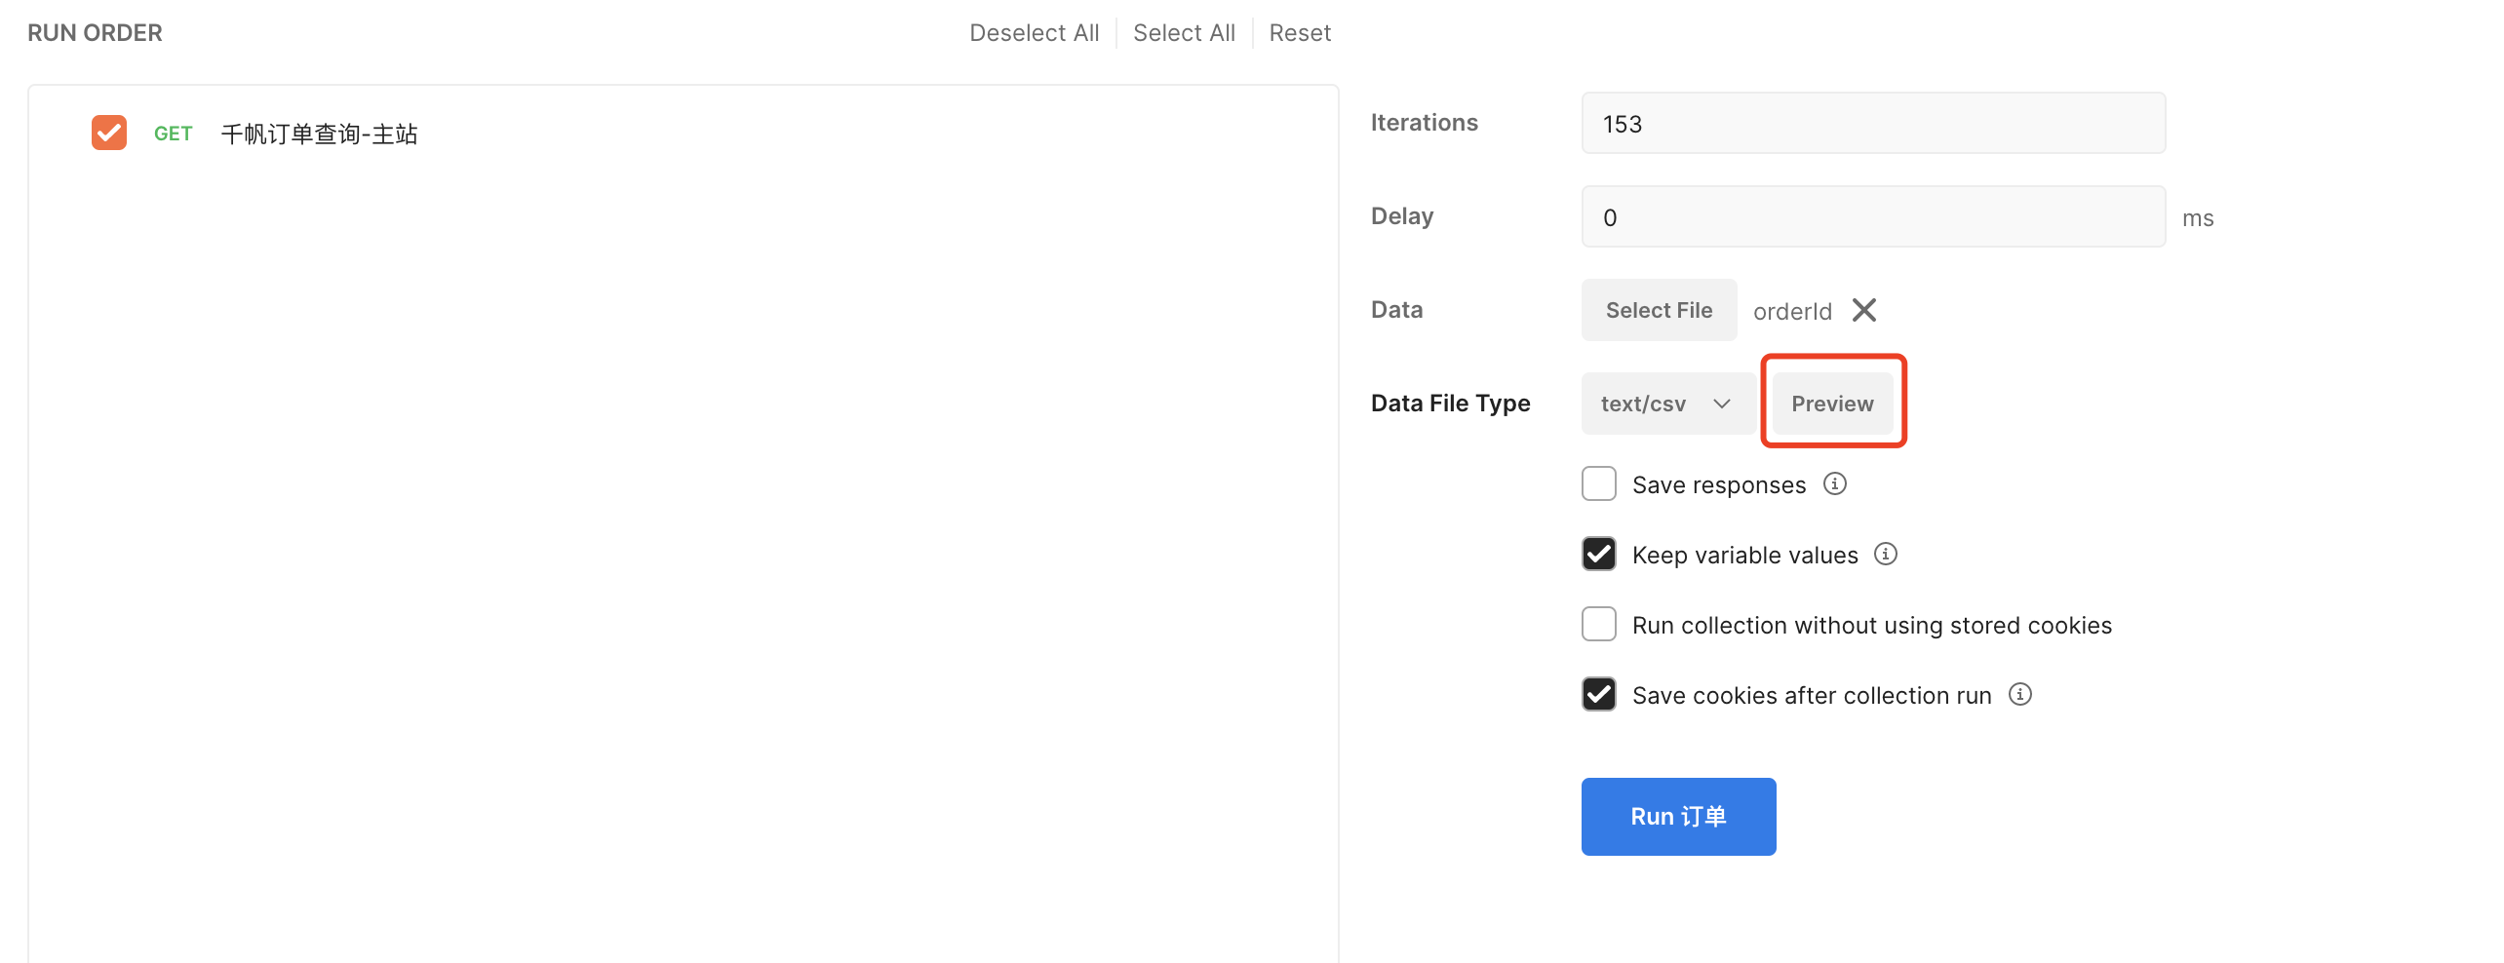Uncheck the 千帆订单查询-主站 request checkbox
Viewport: 2504px width, 963px height.
(109, 133)
